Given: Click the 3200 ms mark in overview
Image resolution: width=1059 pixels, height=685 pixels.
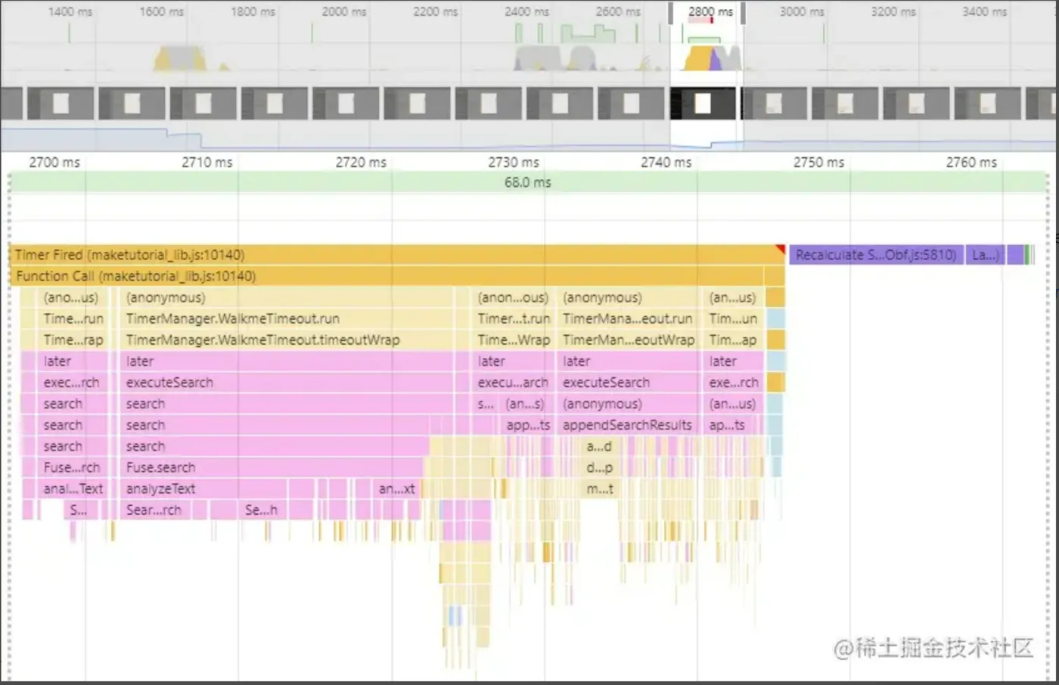Looking at the screenshot, I should pos(893,11).
